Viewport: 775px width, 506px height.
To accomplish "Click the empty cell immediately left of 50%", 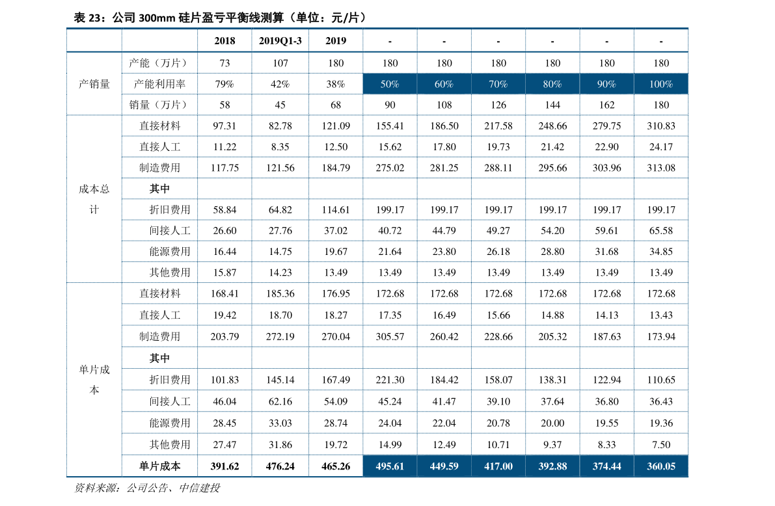I will tap(336, 84).
